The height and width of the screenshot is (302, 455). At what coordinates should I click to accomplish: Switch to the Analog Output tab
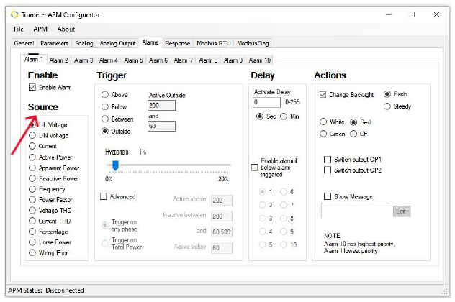coord(117,43)
